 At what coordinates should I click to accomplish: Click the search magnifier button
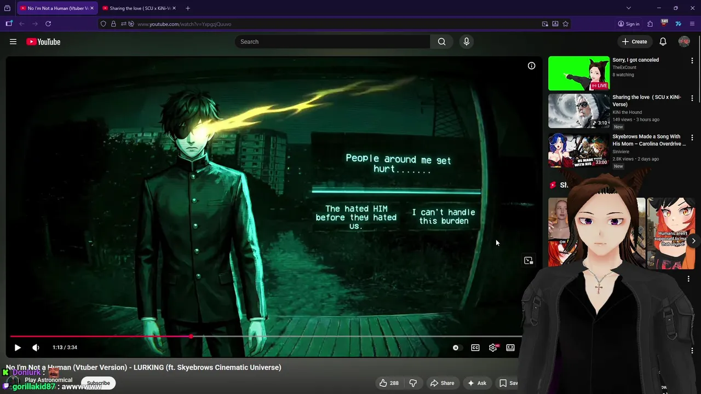(441, 42)
